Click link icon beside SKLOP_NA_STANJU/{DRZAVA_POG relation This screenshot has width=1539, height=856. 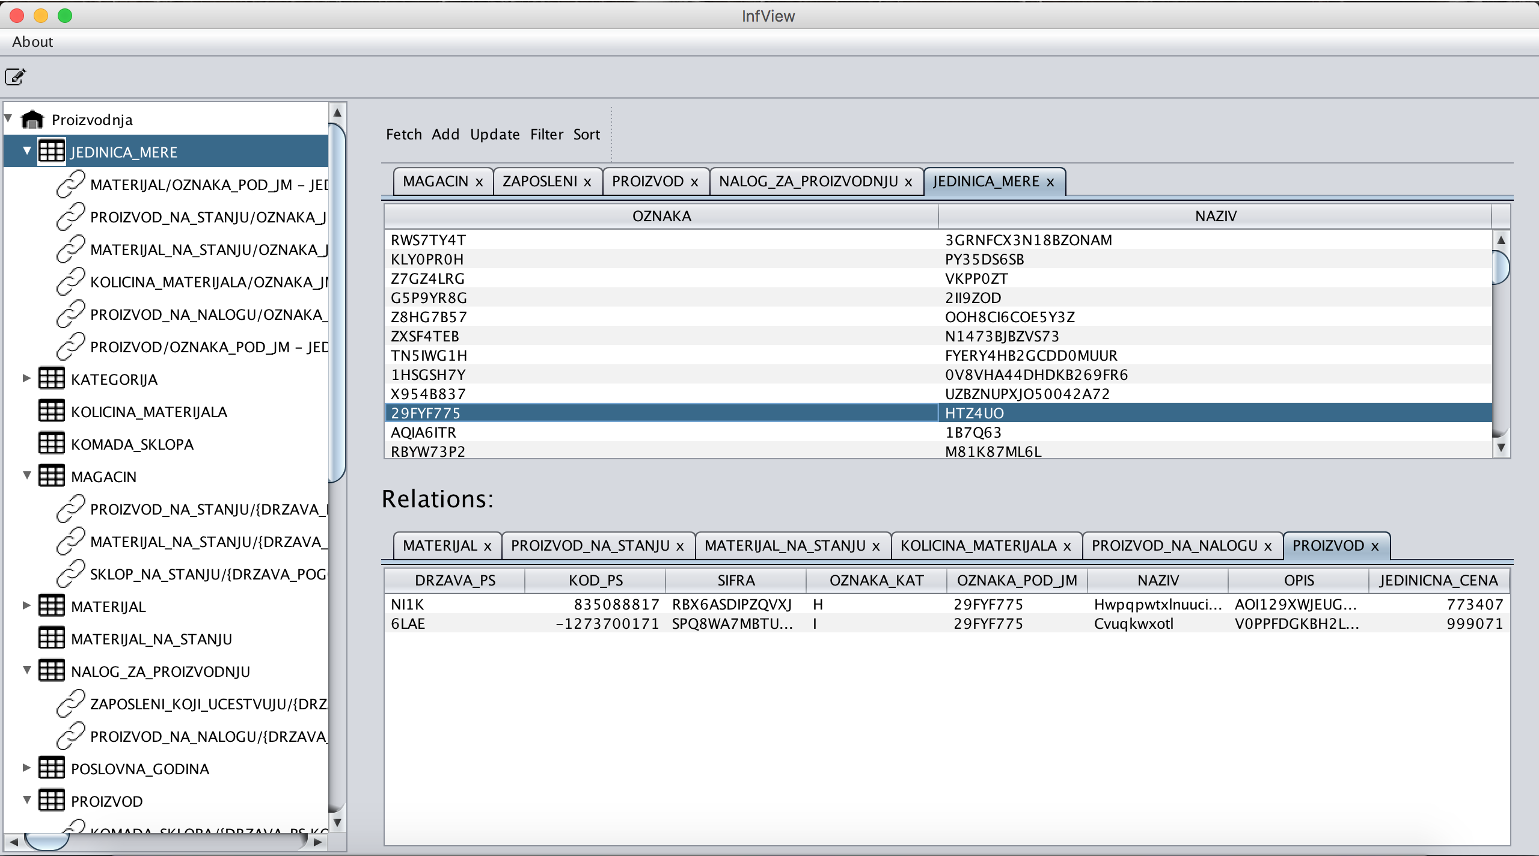(70, 573)
